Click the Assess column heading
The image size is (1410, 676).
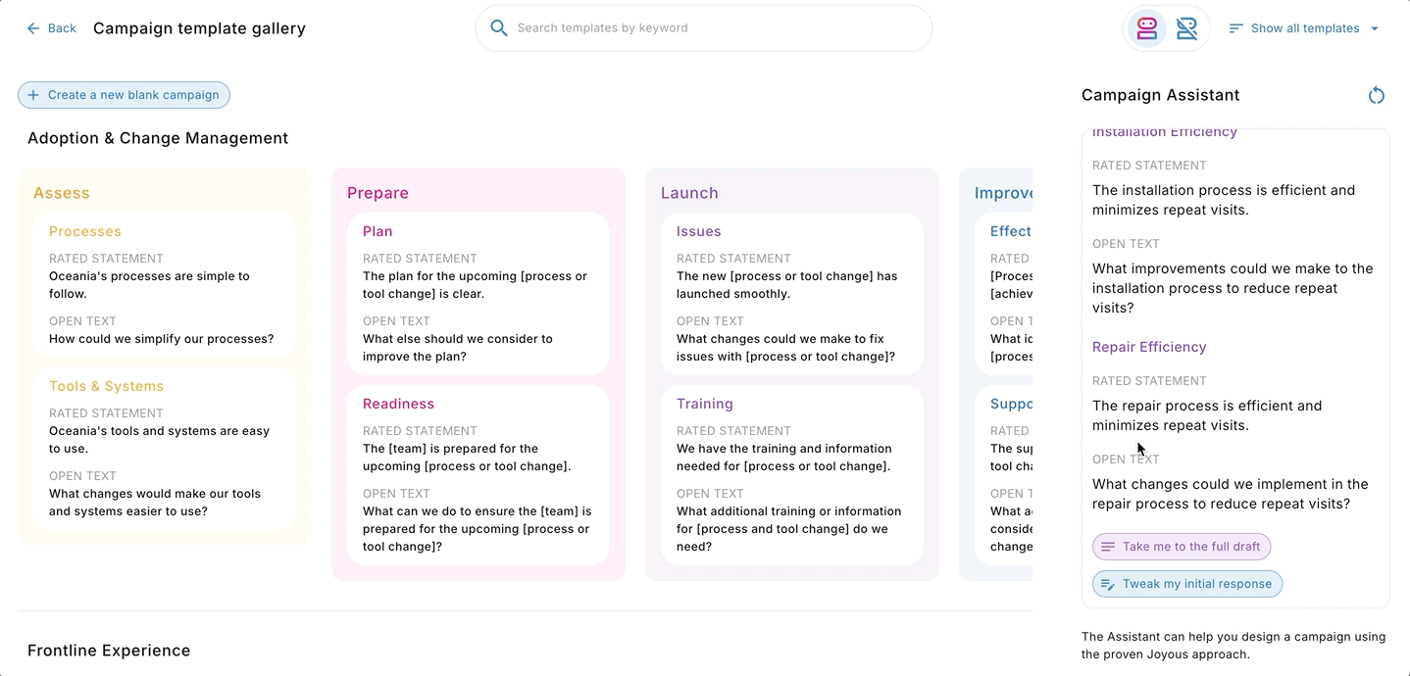(x=62, y=193)
